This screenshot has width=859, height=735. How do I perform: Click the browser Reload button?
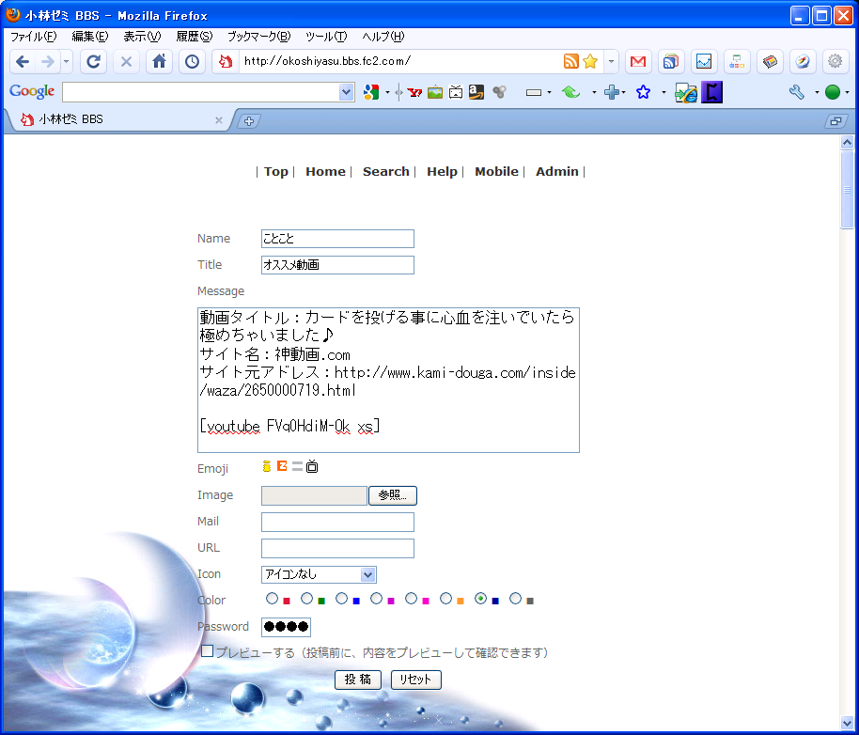(x=93, y=61)
